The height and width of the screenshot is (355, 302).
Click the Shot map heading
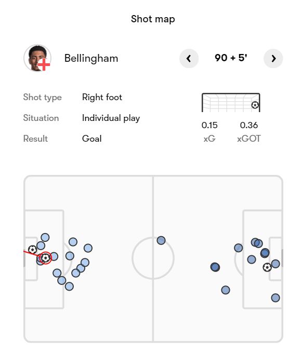(153, 19)
